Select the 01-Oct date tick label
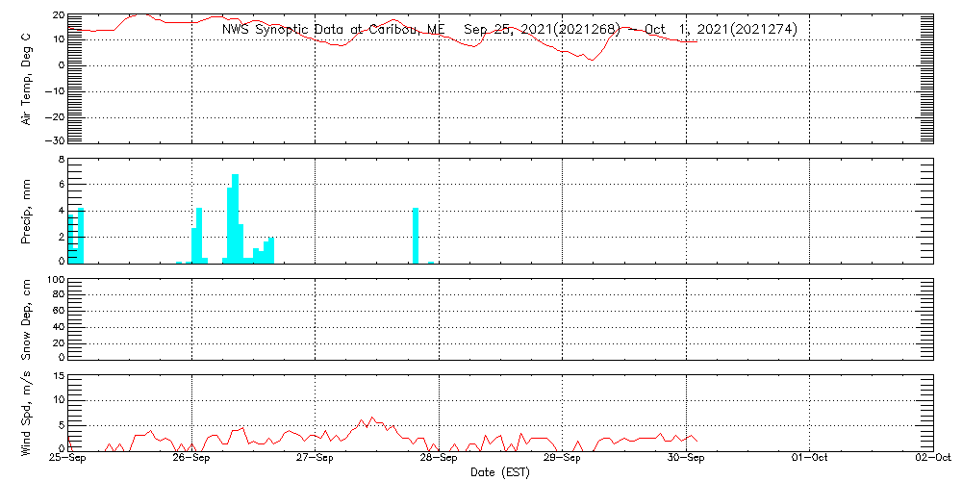This screenshot has height=481, width=962. click(x=809, y=460)
